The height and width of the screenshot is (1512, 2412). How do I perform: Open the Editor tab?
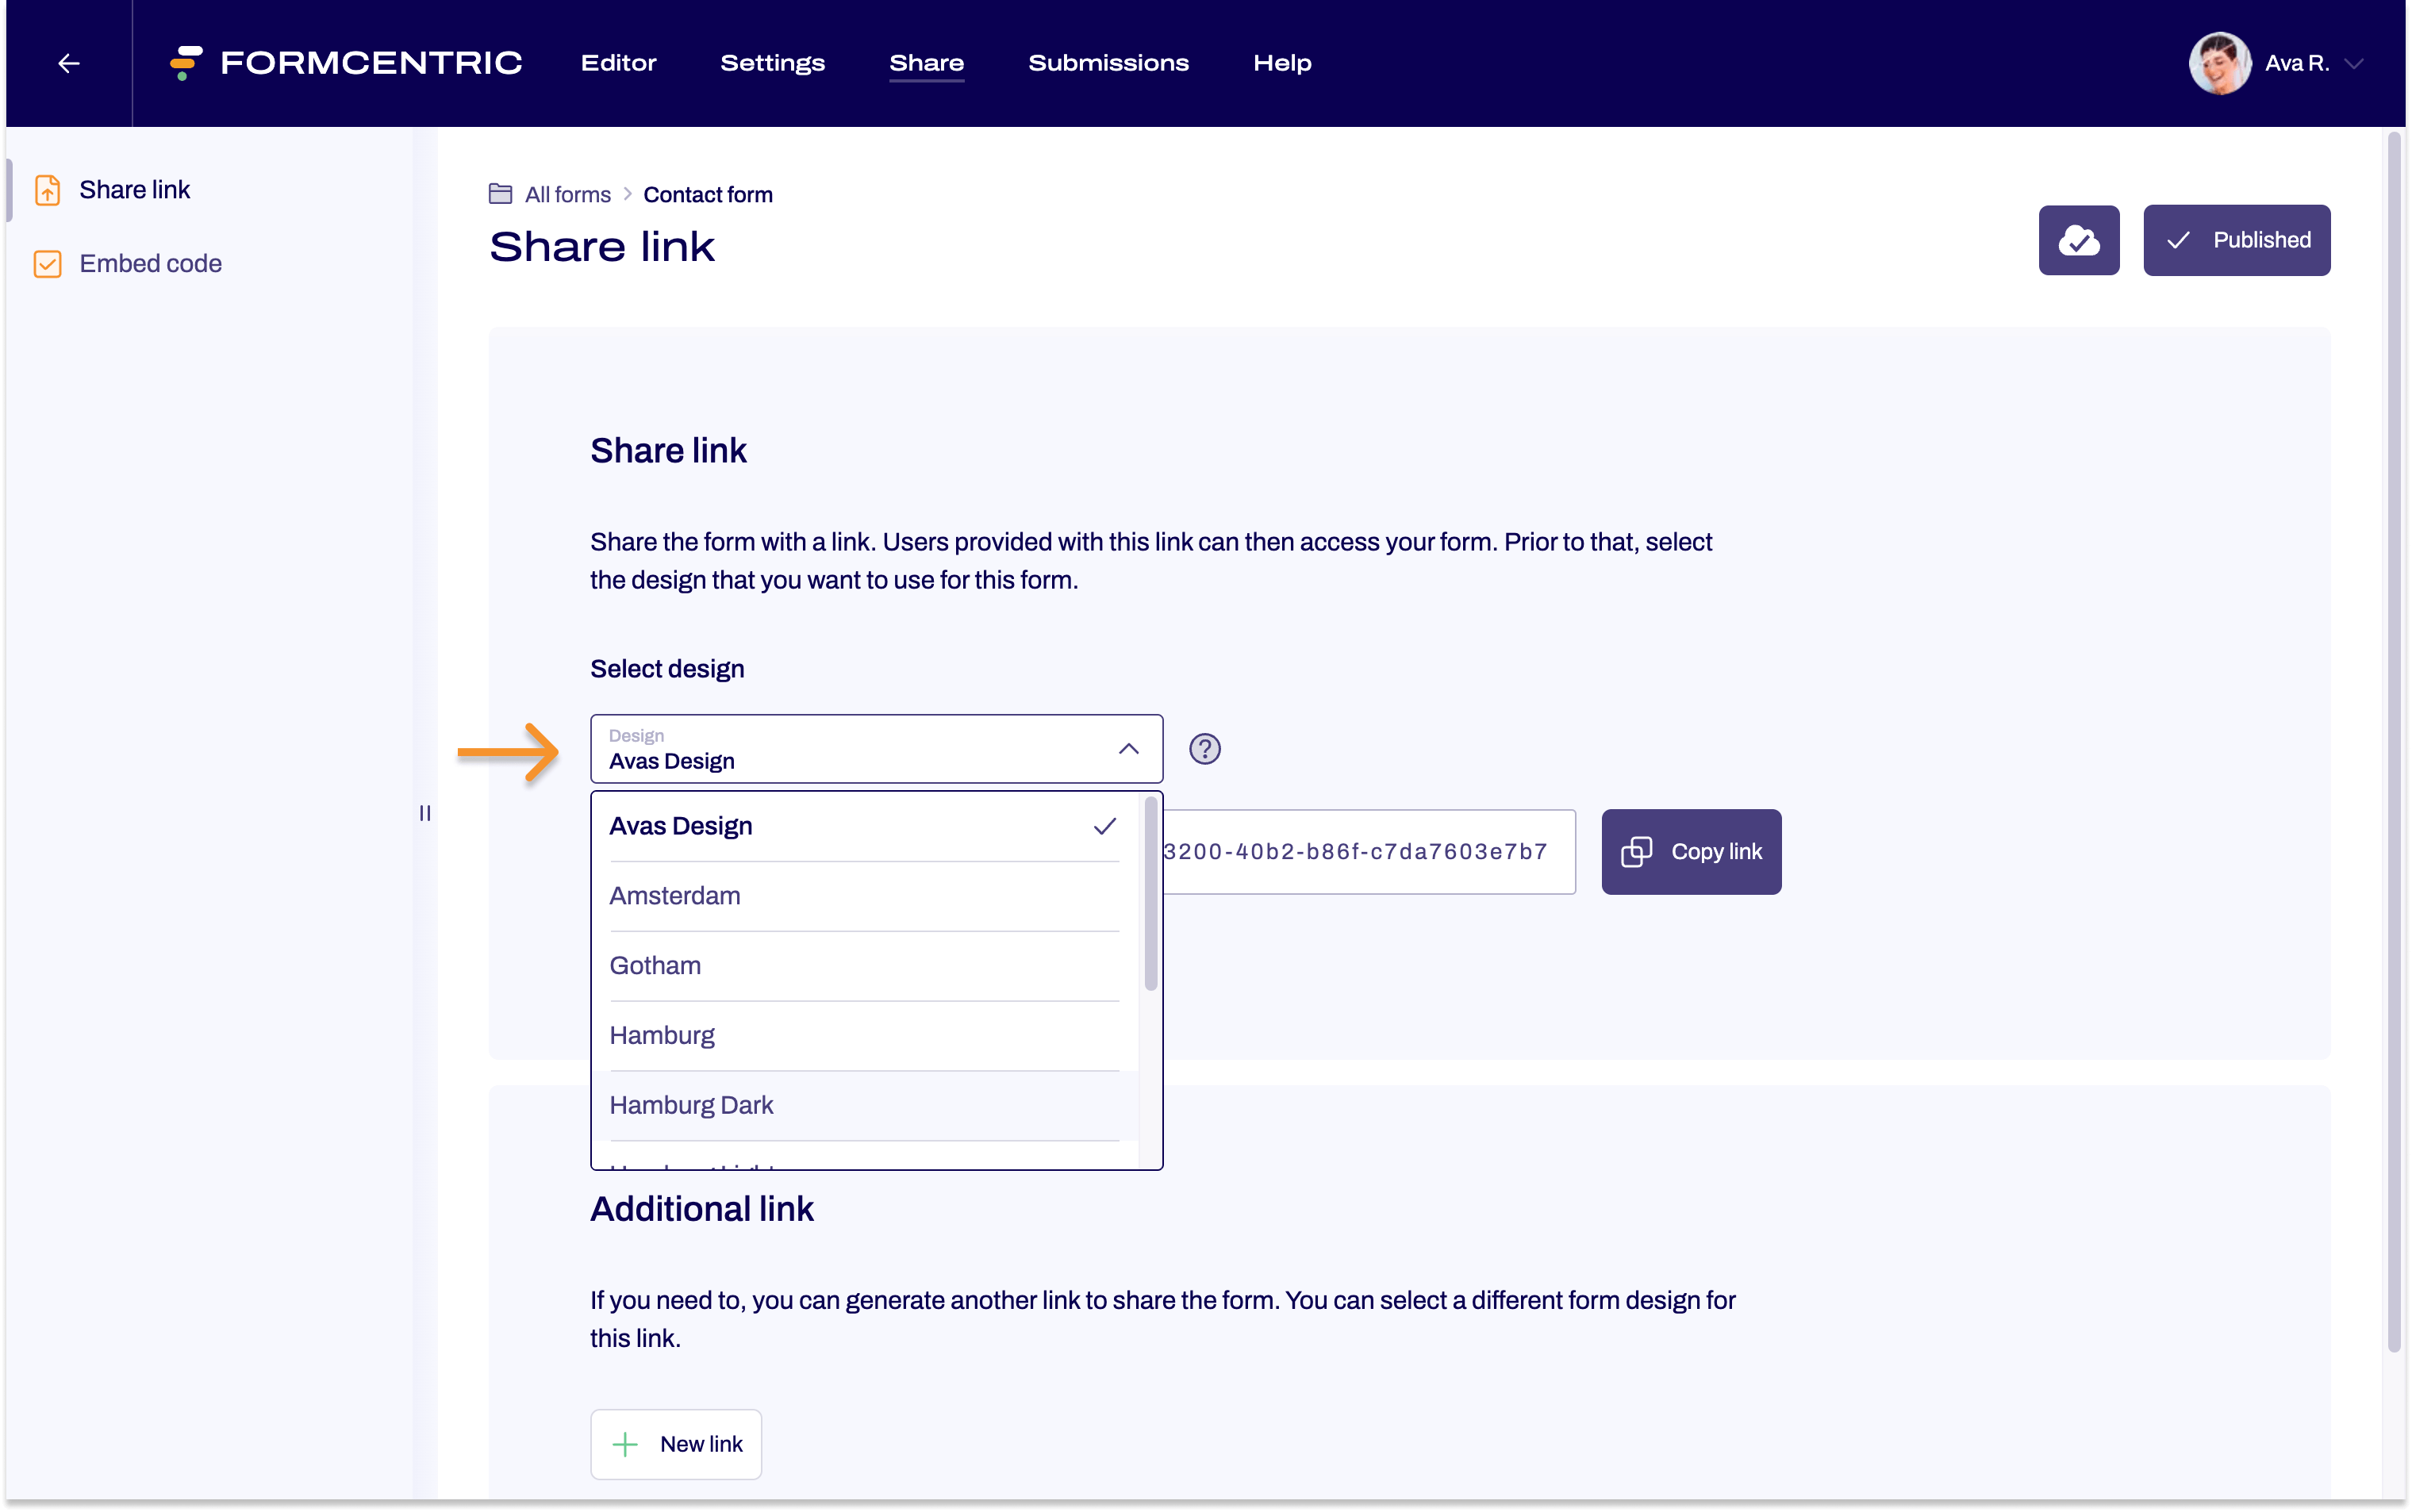618,62
